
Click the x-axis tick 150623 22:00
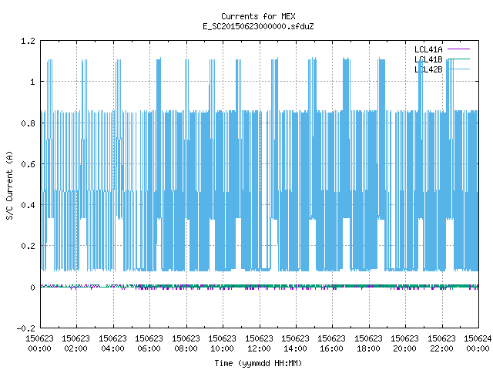pos(441,344)
